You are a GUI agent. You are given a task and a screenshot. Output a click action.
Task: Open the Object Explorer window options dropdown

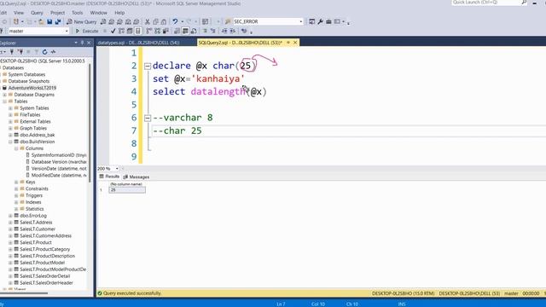(76, 43)
